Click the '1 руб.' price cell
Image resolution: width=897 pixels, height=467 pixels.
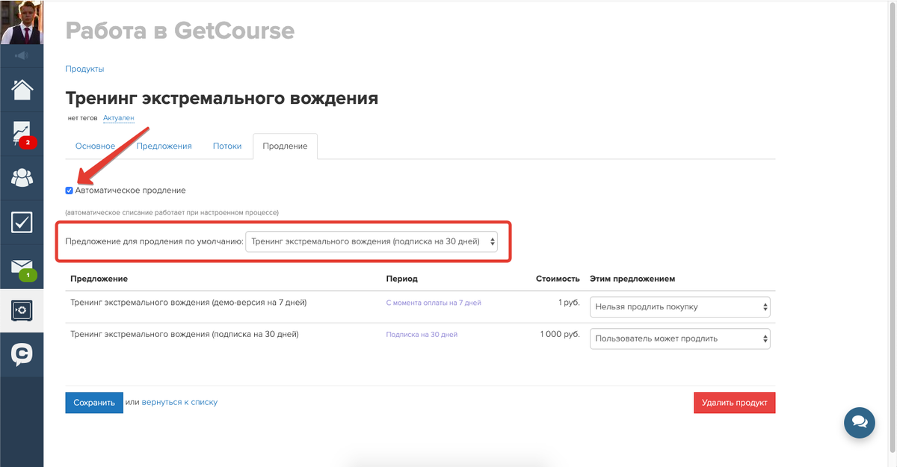pyautogui.click(x=569, y=303)
